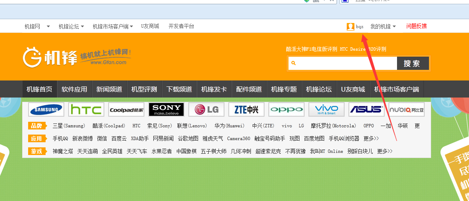Go to the 机锋首页 nav tab
The image size is (469, 201).
coord(40,89)
